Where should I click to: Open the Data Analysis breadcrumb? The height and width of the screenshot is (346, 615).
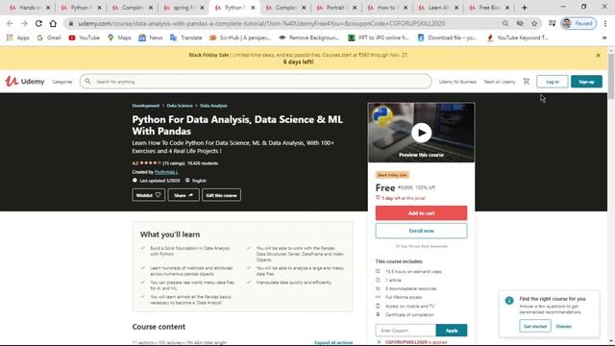213,106
